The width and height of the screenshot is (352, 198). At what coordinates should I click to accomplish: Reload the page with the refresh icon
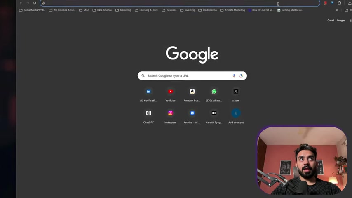point(35,3)
